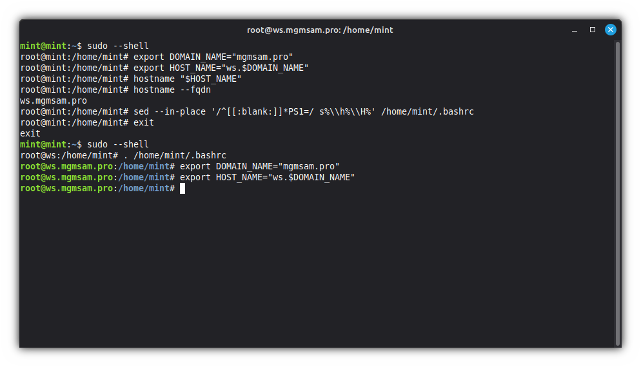The width and height of the screenshot is (641, 367).
Task: Click the 'hostname "$HOST_NAME"' command
Action: click(x=188, y=79)
